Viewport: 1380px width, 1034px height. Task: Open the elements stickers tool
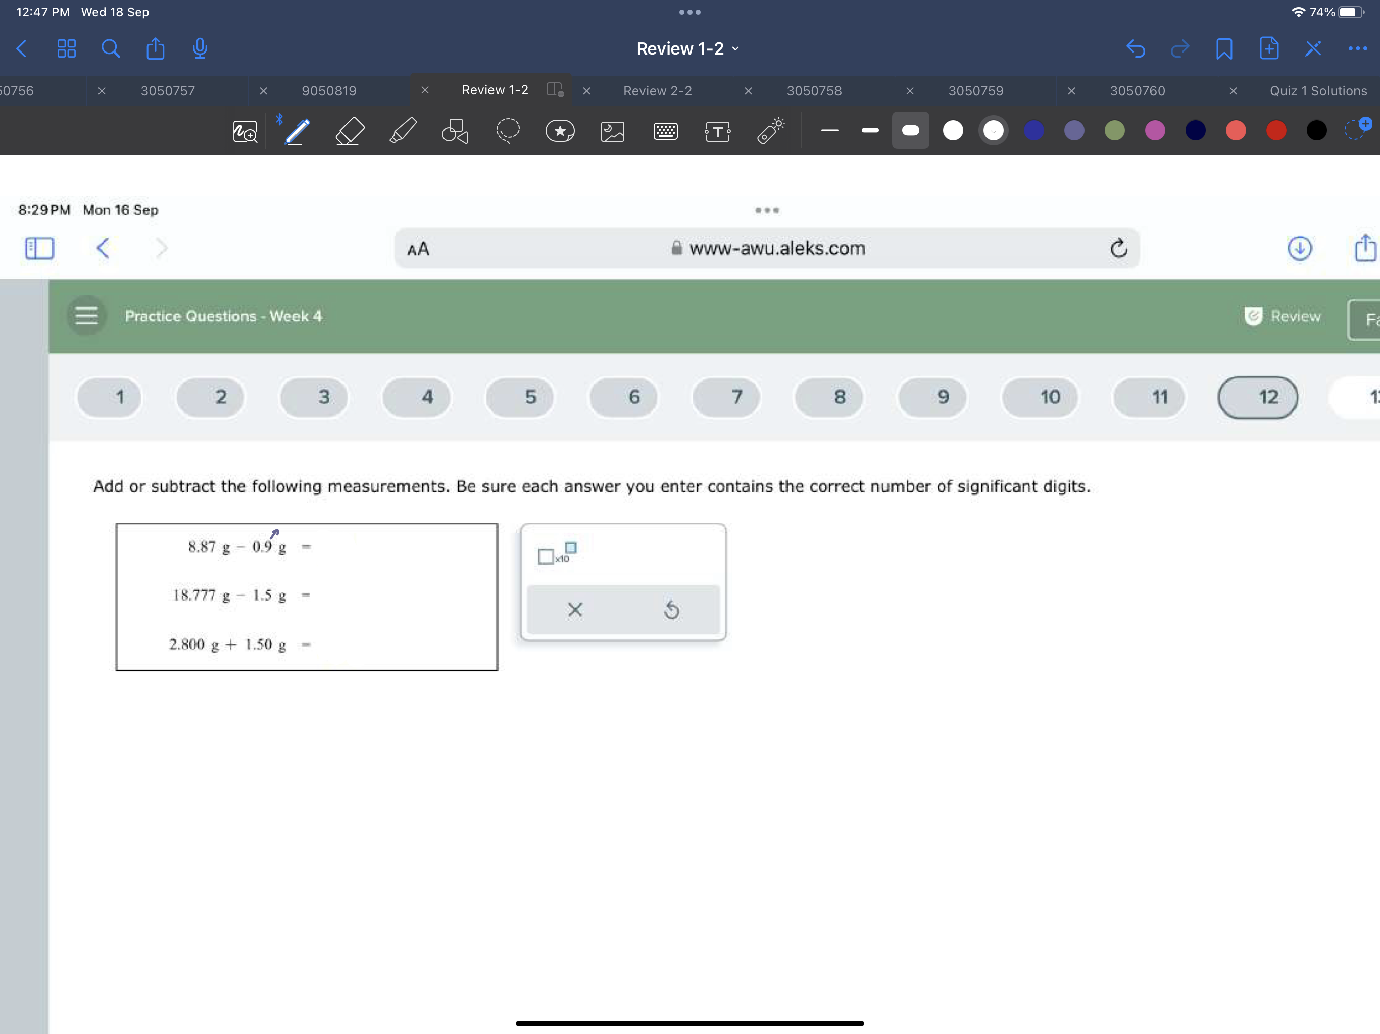[x=560, y=131]
